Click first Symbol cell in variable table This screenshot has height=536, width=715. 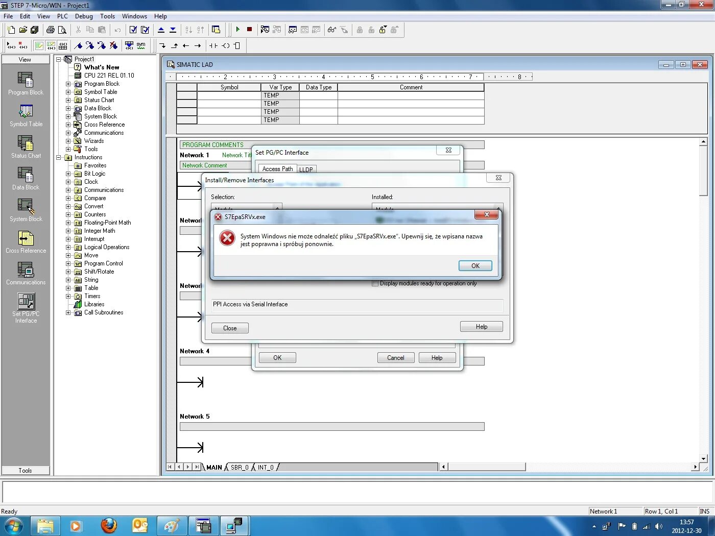(x=229, y=95)
